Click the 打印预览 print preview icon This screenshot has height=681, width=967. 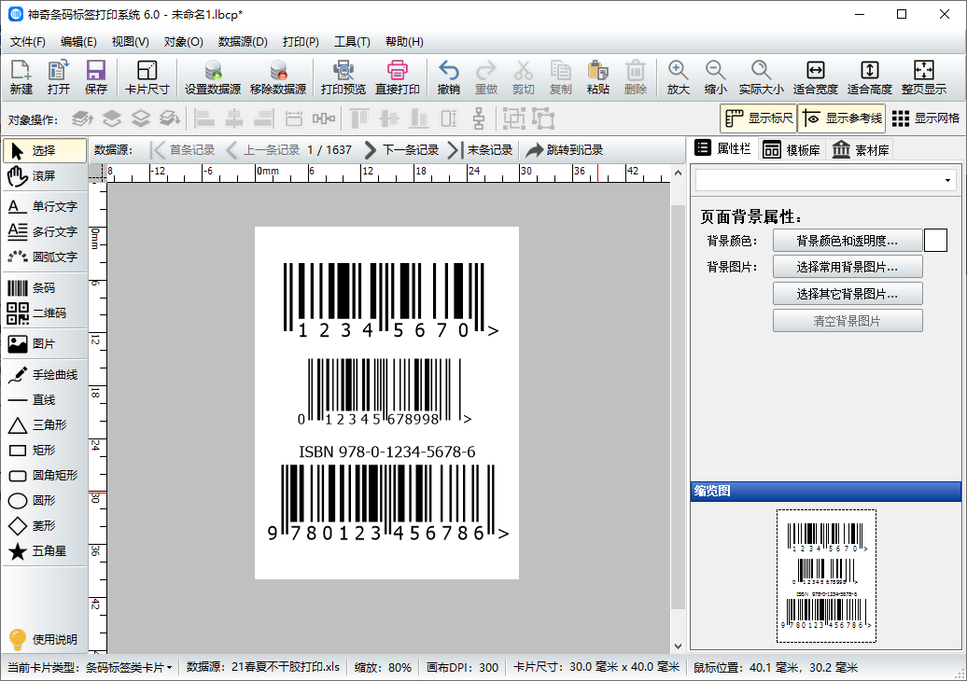343,77
